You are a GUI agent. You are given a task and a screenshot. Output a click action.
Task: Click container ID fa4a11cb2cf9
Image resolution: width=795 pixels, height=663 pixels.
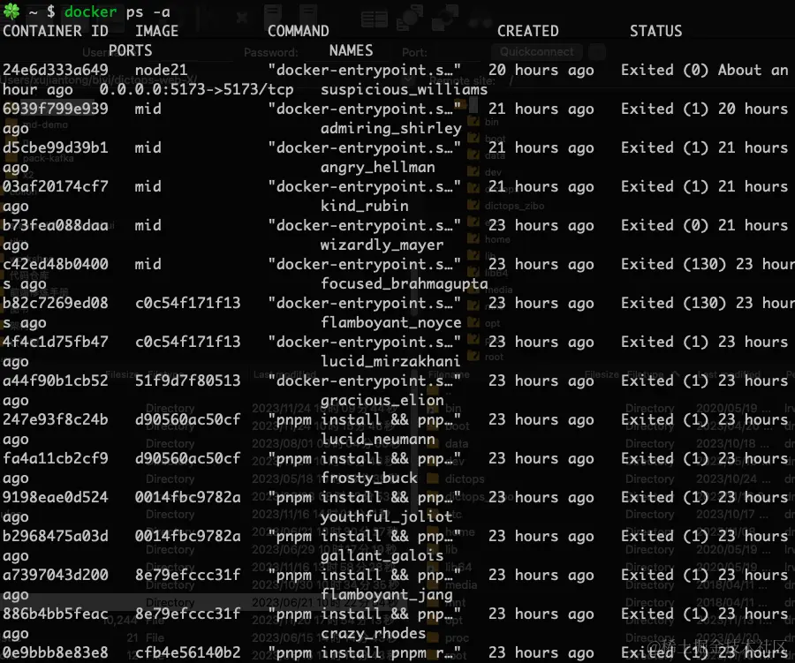56,459
